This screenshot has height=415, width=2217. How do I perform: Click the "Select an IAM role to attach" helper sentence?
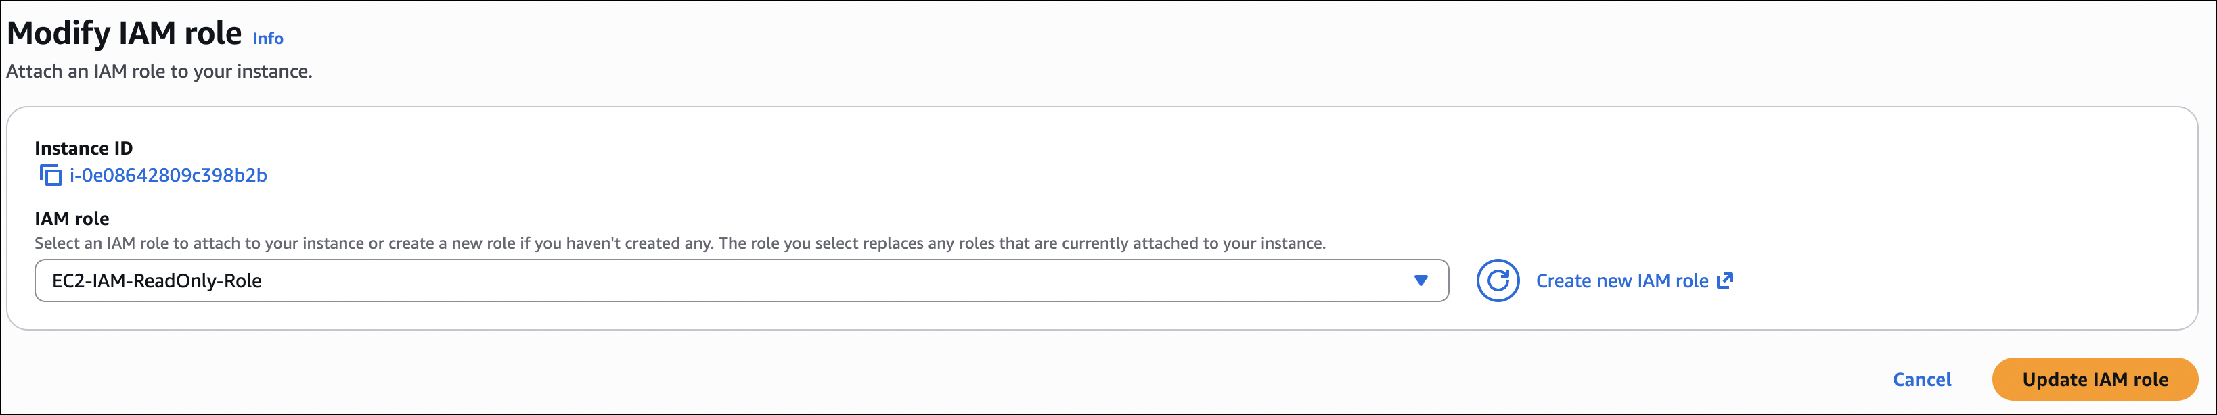[370, 243]
